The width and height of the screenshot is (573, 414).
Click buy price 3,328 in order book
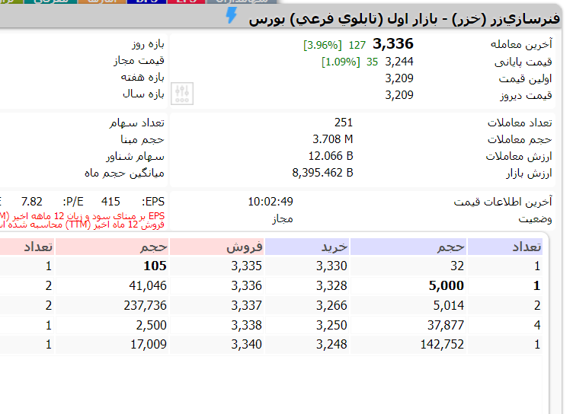(331, 285)
